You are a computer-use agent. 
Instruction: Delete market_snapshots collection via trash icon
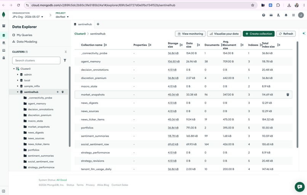pos(288,95)
